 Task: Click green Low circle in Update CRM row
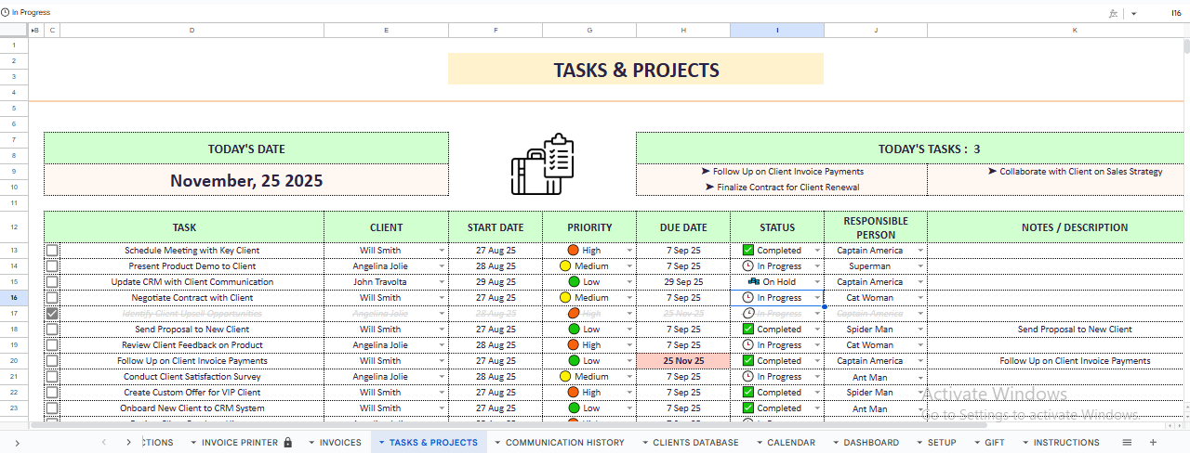point(574,282)
